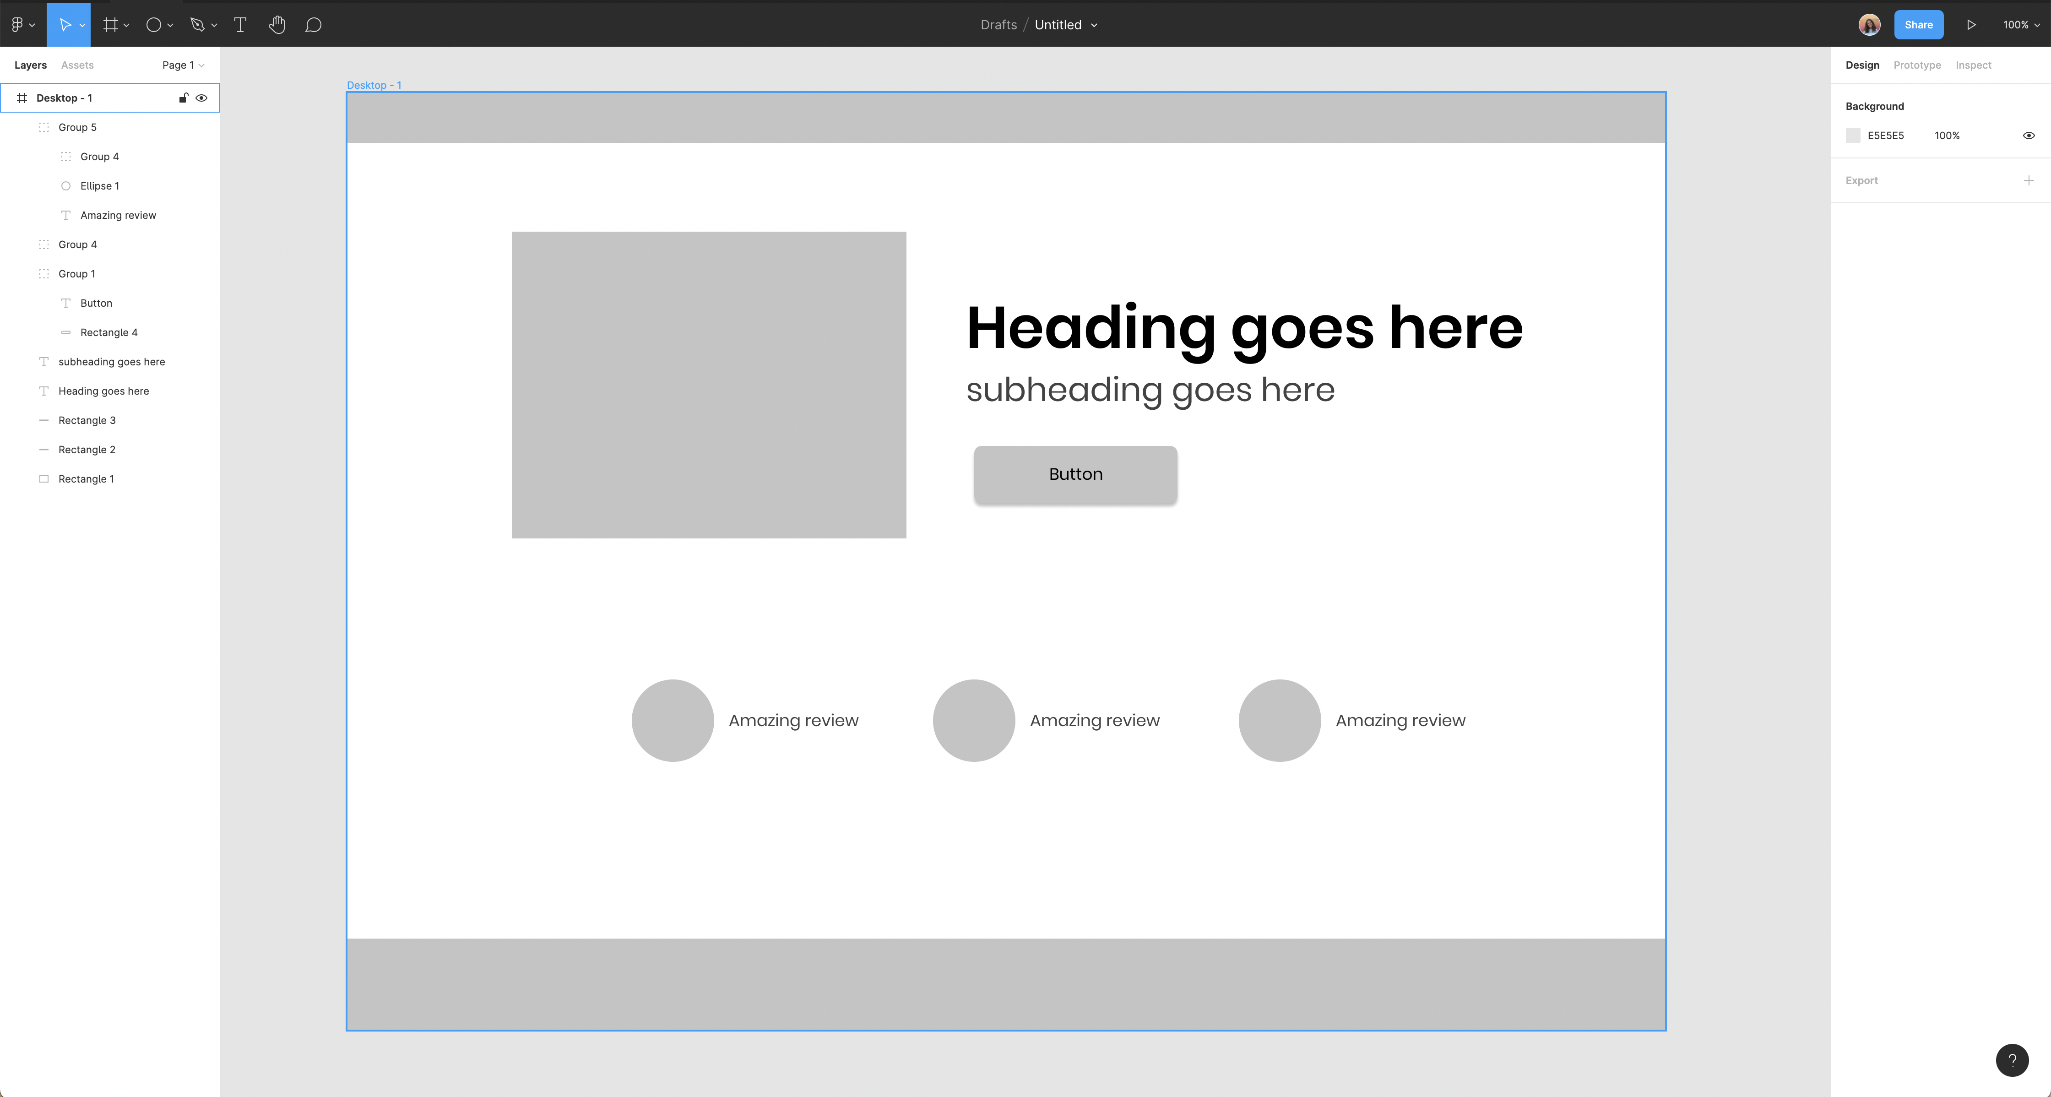Present prototype with play icon
Image resolution: width=2051 pixels, height=1097 pixels.
(1970, 25)
